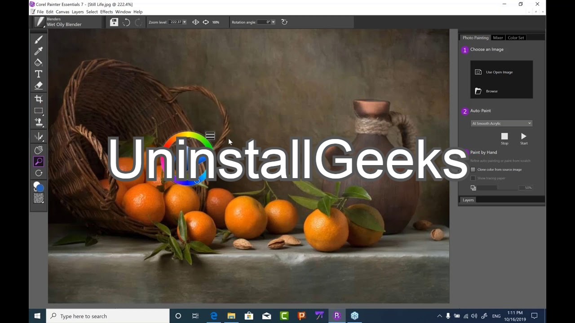The image size is (575, 323).
Task: Switch to the Photo Painting tab
Action: point(475,38)
